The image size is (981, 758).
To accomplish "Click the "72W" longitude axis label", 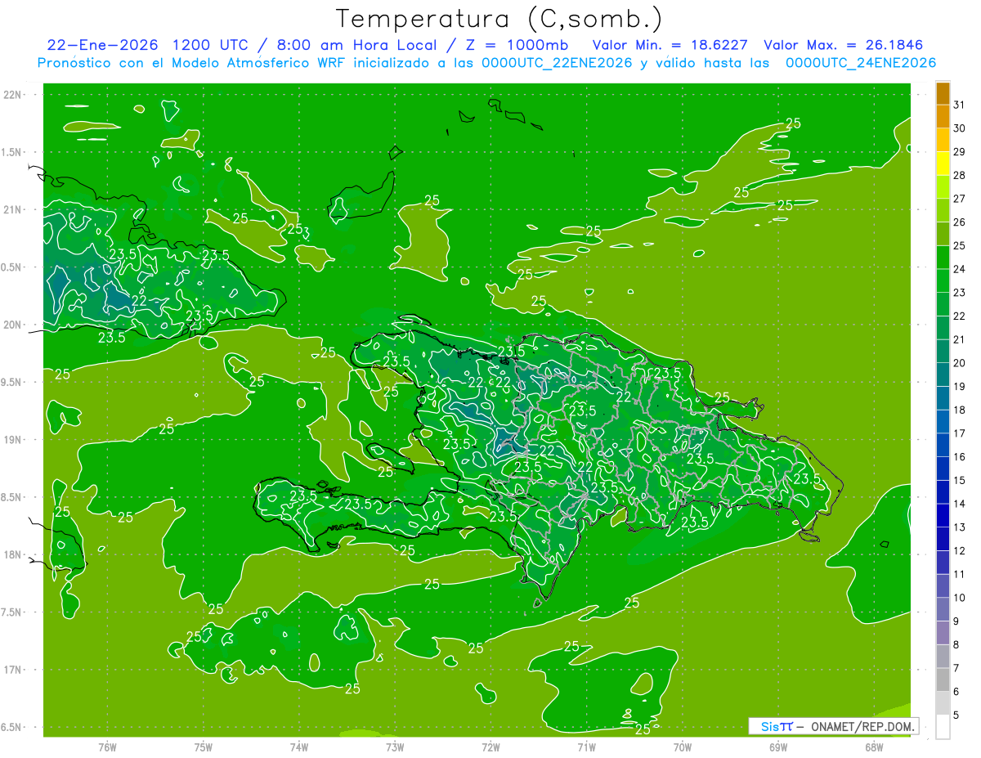I will [x=491, y=747].
